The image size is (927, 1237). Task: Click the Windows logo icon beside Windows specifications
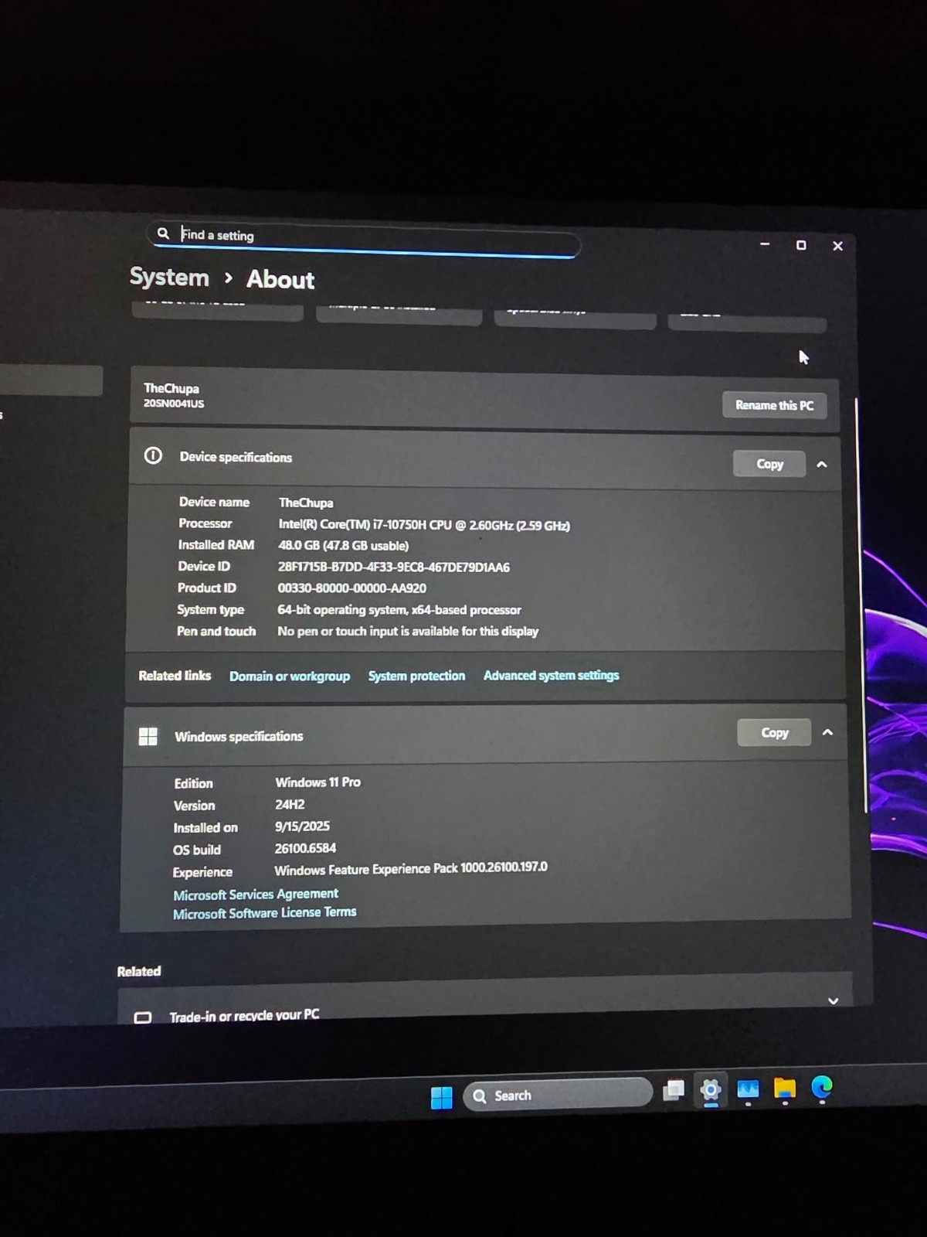148,736
